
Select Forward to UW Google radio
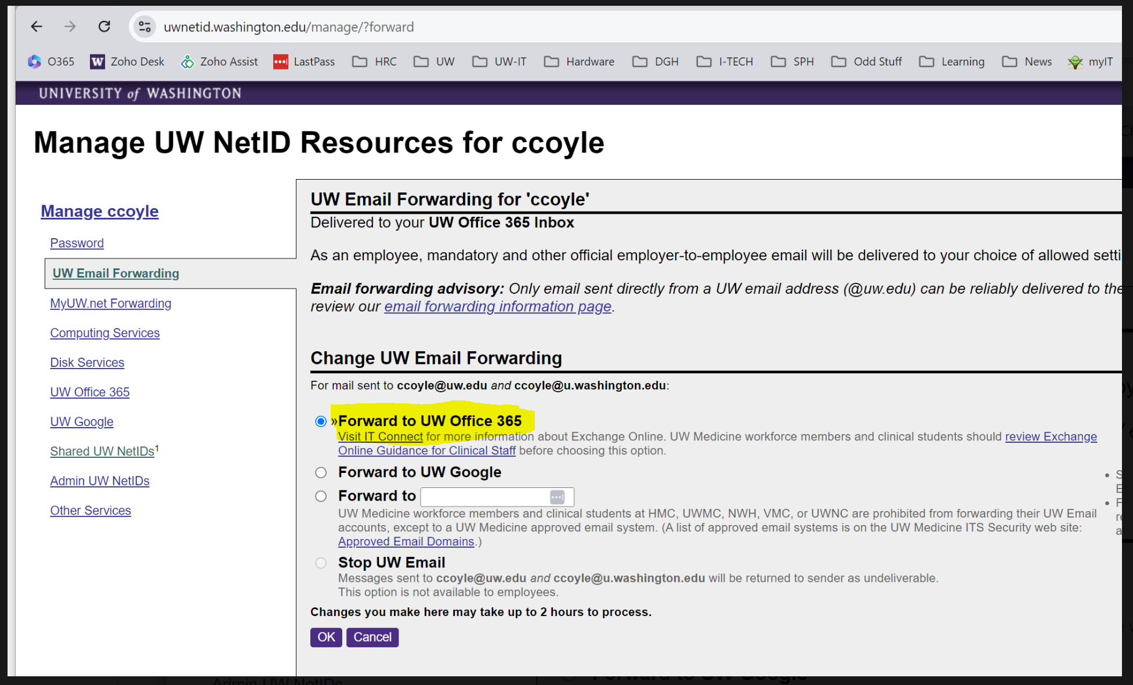click(x=321, y=473)
